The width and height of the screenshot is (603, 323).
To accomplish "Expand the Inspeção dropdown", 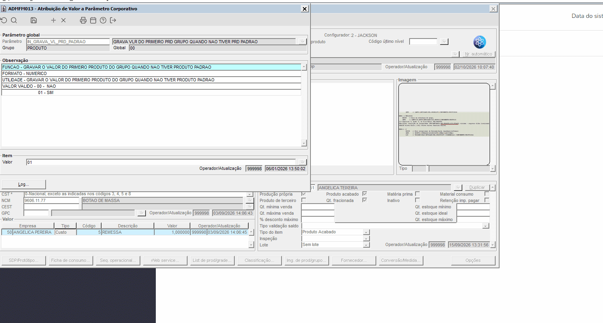I will tap(366, 238).
